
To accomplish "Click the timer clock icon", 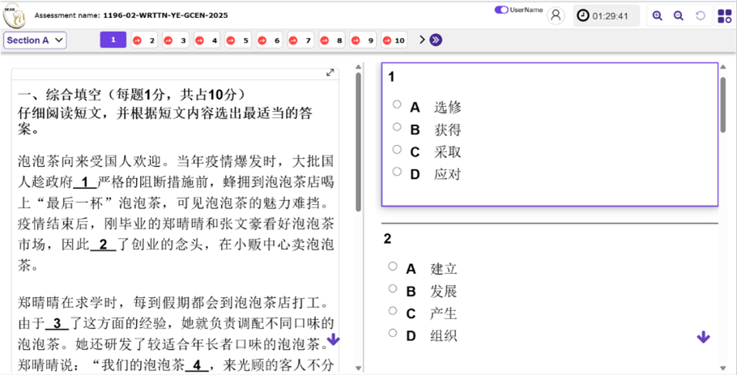I will [583, 16].
